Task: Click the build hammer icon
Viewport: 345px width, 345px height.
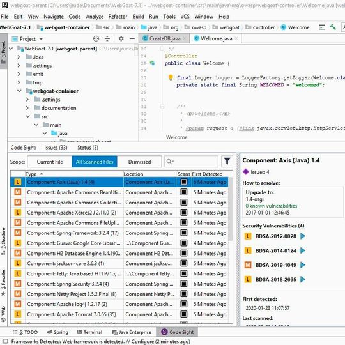Action: pos(333,27)
